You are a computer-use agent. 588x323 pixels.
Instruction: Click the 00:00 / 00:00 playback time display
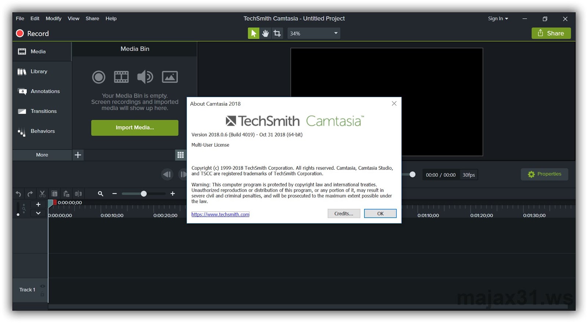coord(441,175)
